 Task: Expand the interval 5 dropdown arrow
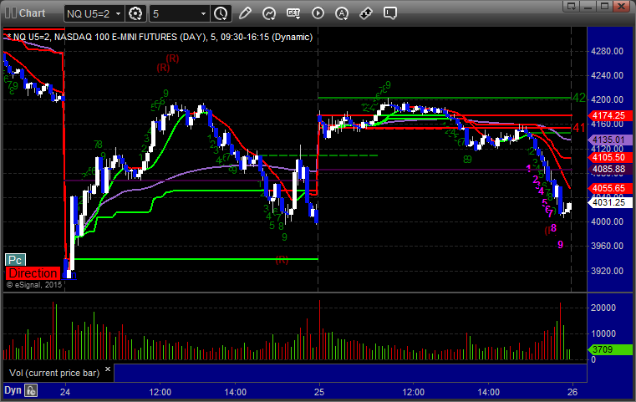(x=204, y=14)
